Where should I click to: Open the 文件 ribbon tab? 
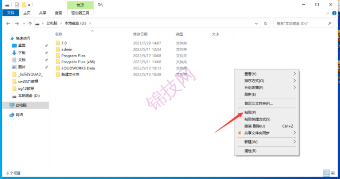pyautogui.click(x=10, y=13)
